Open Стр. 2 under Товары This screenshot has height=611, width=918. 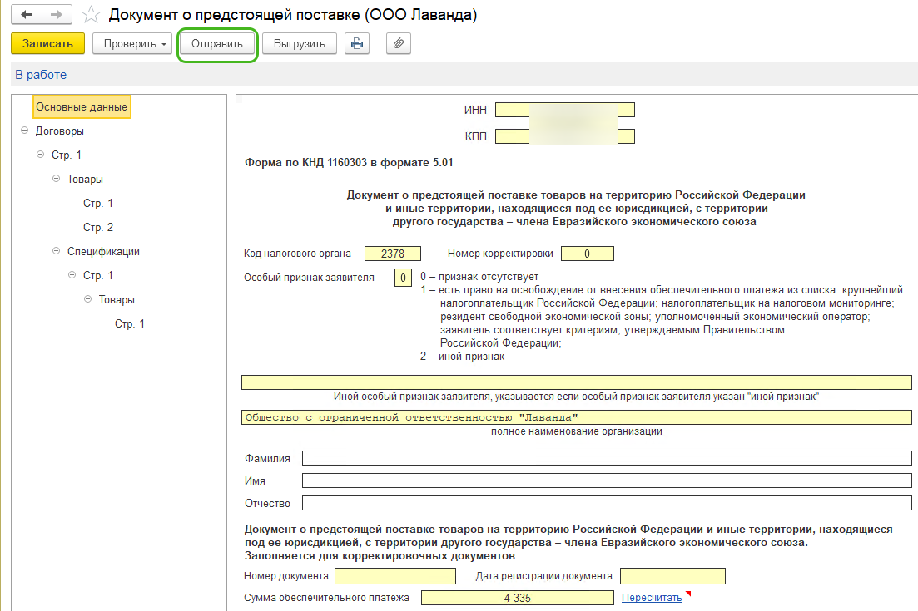[97, 228]
